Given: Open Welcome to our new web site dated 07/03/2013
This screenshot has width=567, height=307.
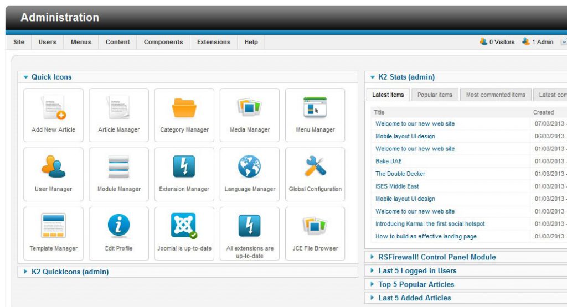Looking at the screenshot, I should click(415, 123).
